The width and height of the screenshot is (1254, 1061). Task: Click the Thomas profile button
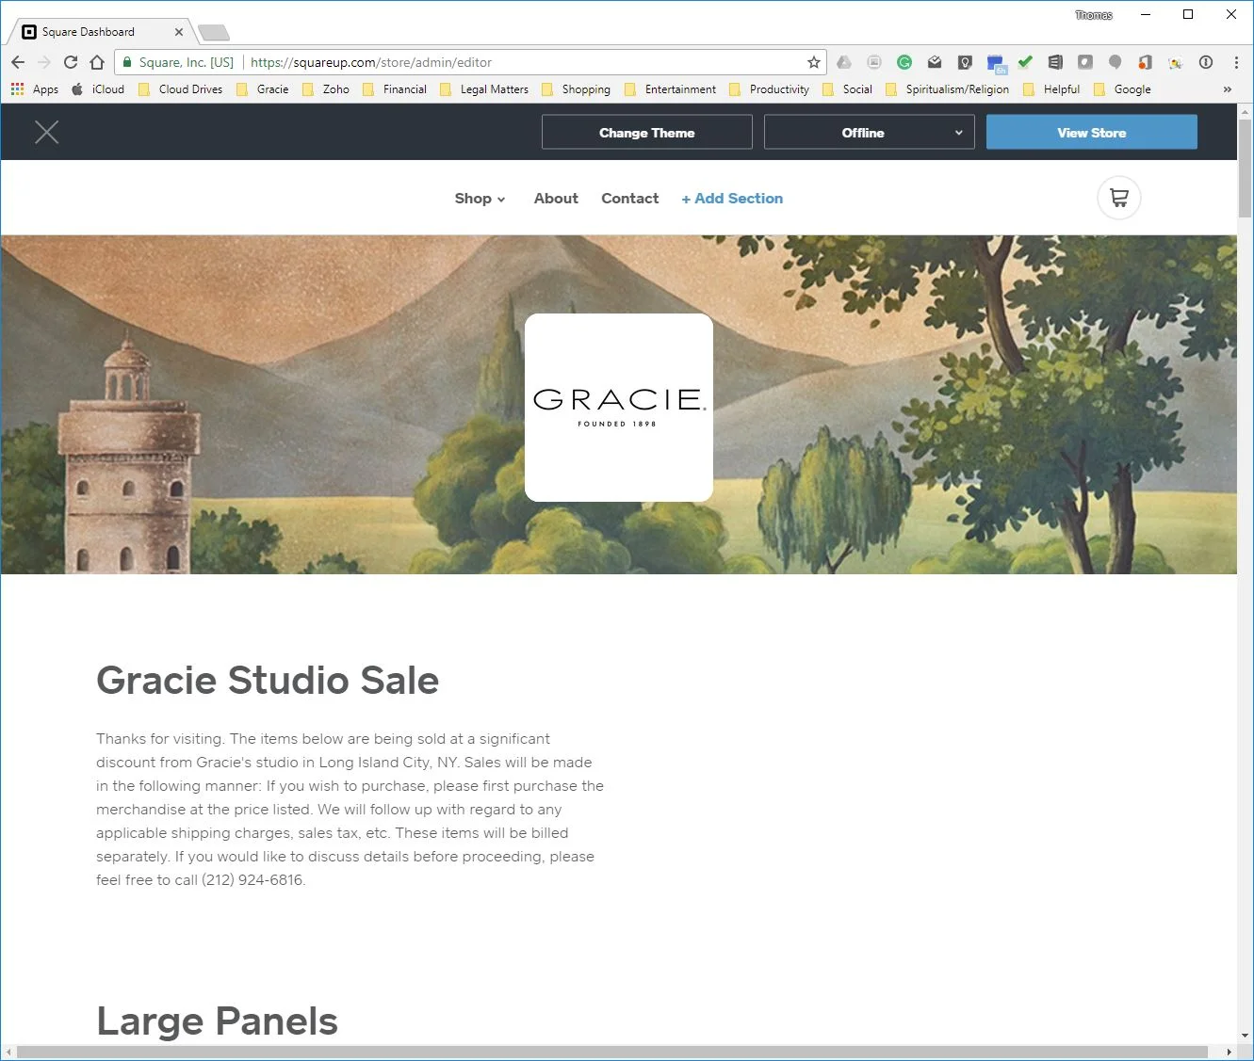(x=1094, y=15)
